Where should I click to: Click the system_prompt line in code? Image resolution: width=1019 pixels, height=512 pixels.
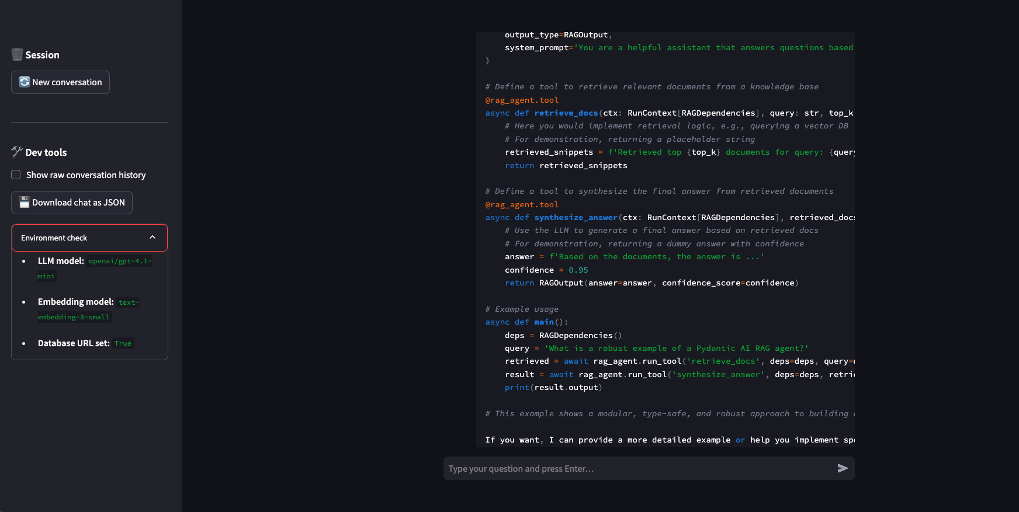[679, 48]
